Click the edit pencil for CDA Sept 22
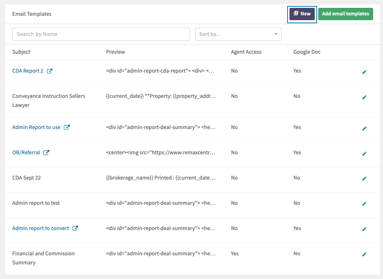 point(364,178)
